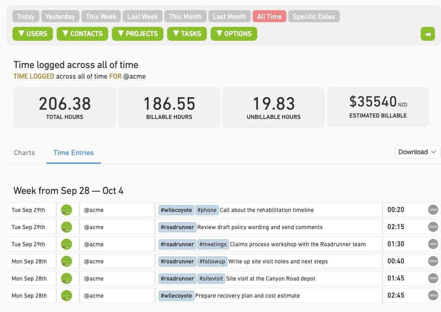The height and width of the screenshot is (312, 441).
Task: Expand the TASKS filter dropdown
Action: tap(187, 34)
